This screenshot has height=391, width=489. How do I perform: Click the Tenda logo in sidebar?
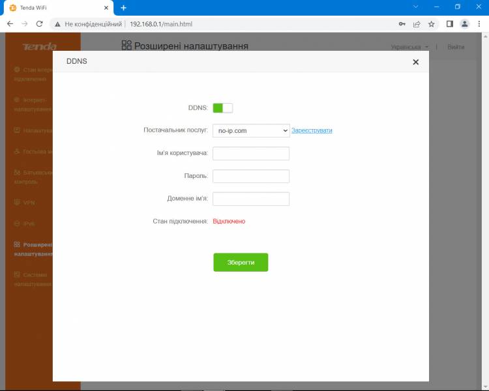(x=40, y=47)
